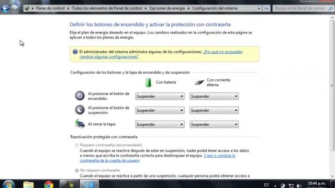Open File Explorer from the taskbar

(x=28, y=184)
